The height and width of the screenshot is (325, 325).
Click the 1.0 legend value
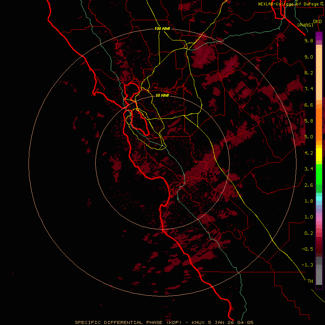[309, 217]
